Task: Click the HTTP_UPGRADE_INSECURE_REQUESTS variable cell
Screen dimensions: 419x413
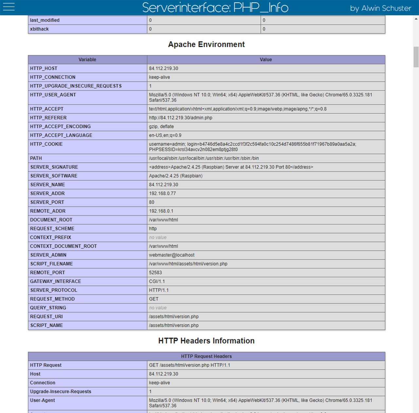Action: click(87, 86)
